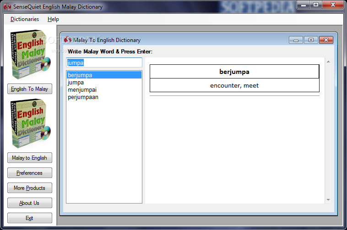Click the lower dictionary box image above Malay to English

pyautogui.click(x=30, y=123)
